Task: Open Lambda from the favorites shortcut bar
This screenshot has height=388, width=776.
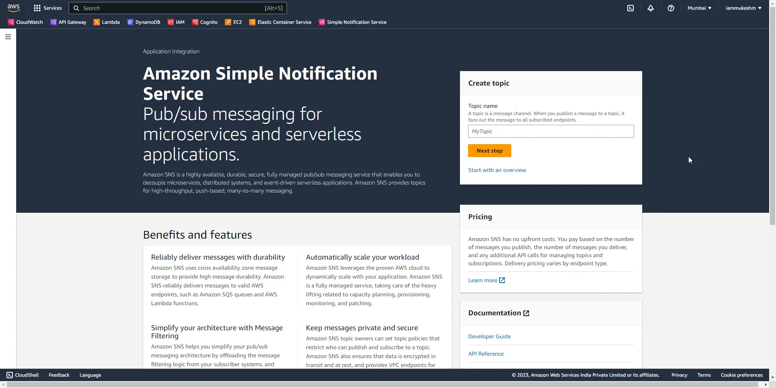Action: tap(107, 22)
